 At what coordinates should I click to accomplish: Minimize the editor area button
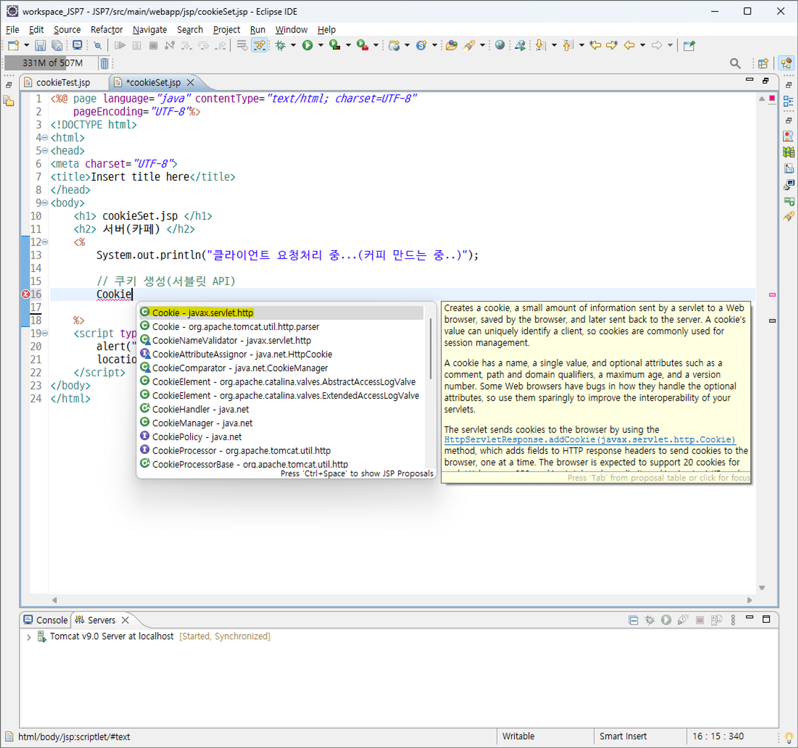pos(749,79)
